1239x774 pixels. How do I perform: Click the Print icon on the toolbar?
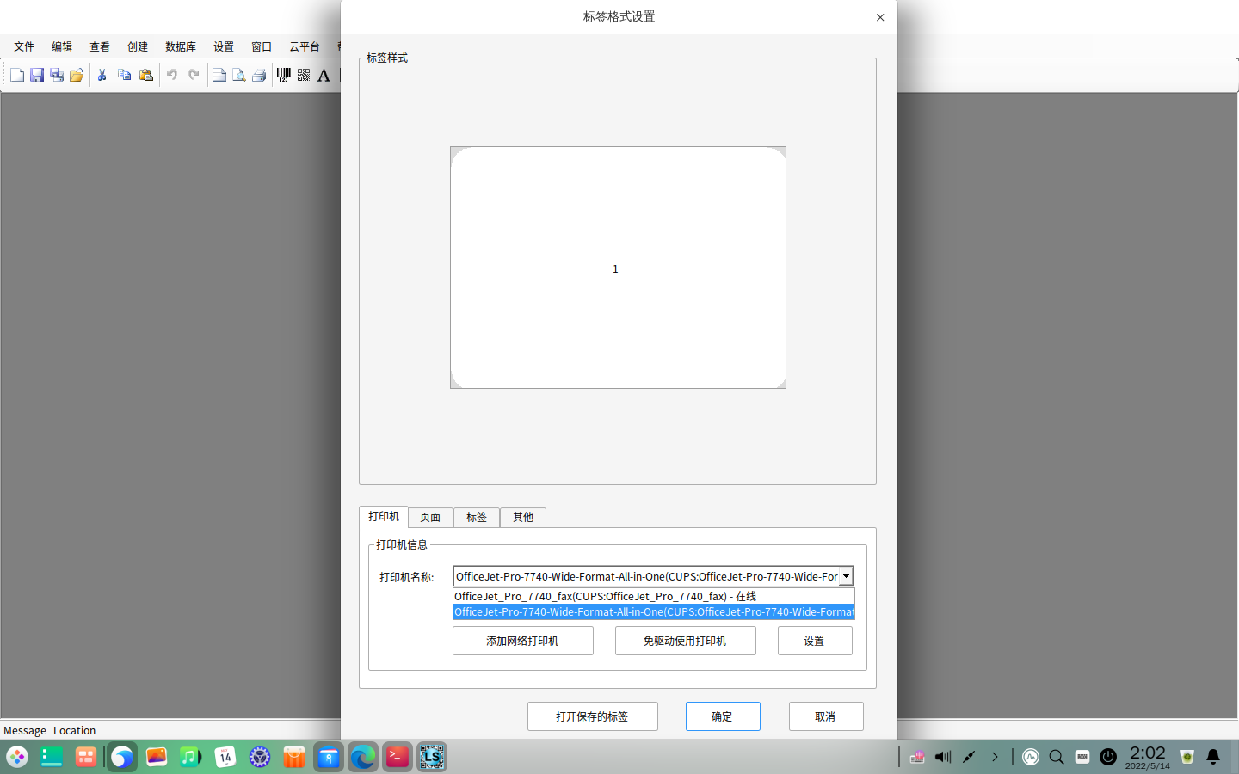pos(259,75)
